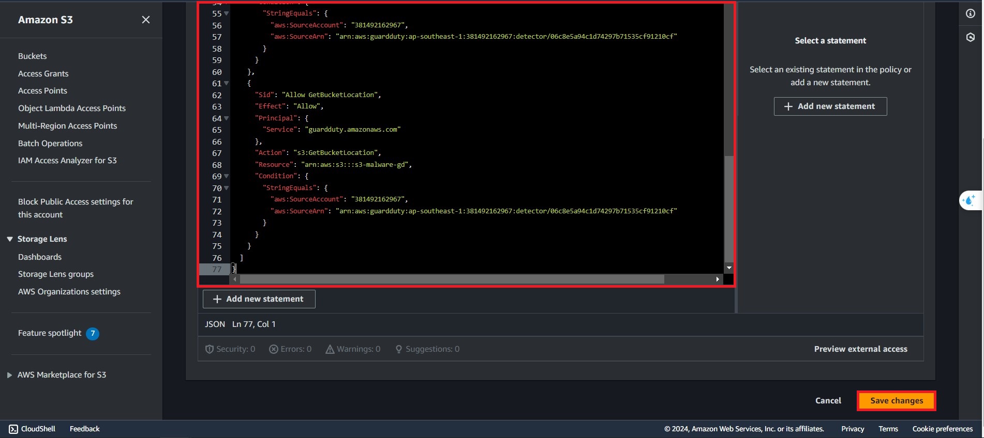Fold the code block at line 61

pyautogui.click(x=227, y=83)
